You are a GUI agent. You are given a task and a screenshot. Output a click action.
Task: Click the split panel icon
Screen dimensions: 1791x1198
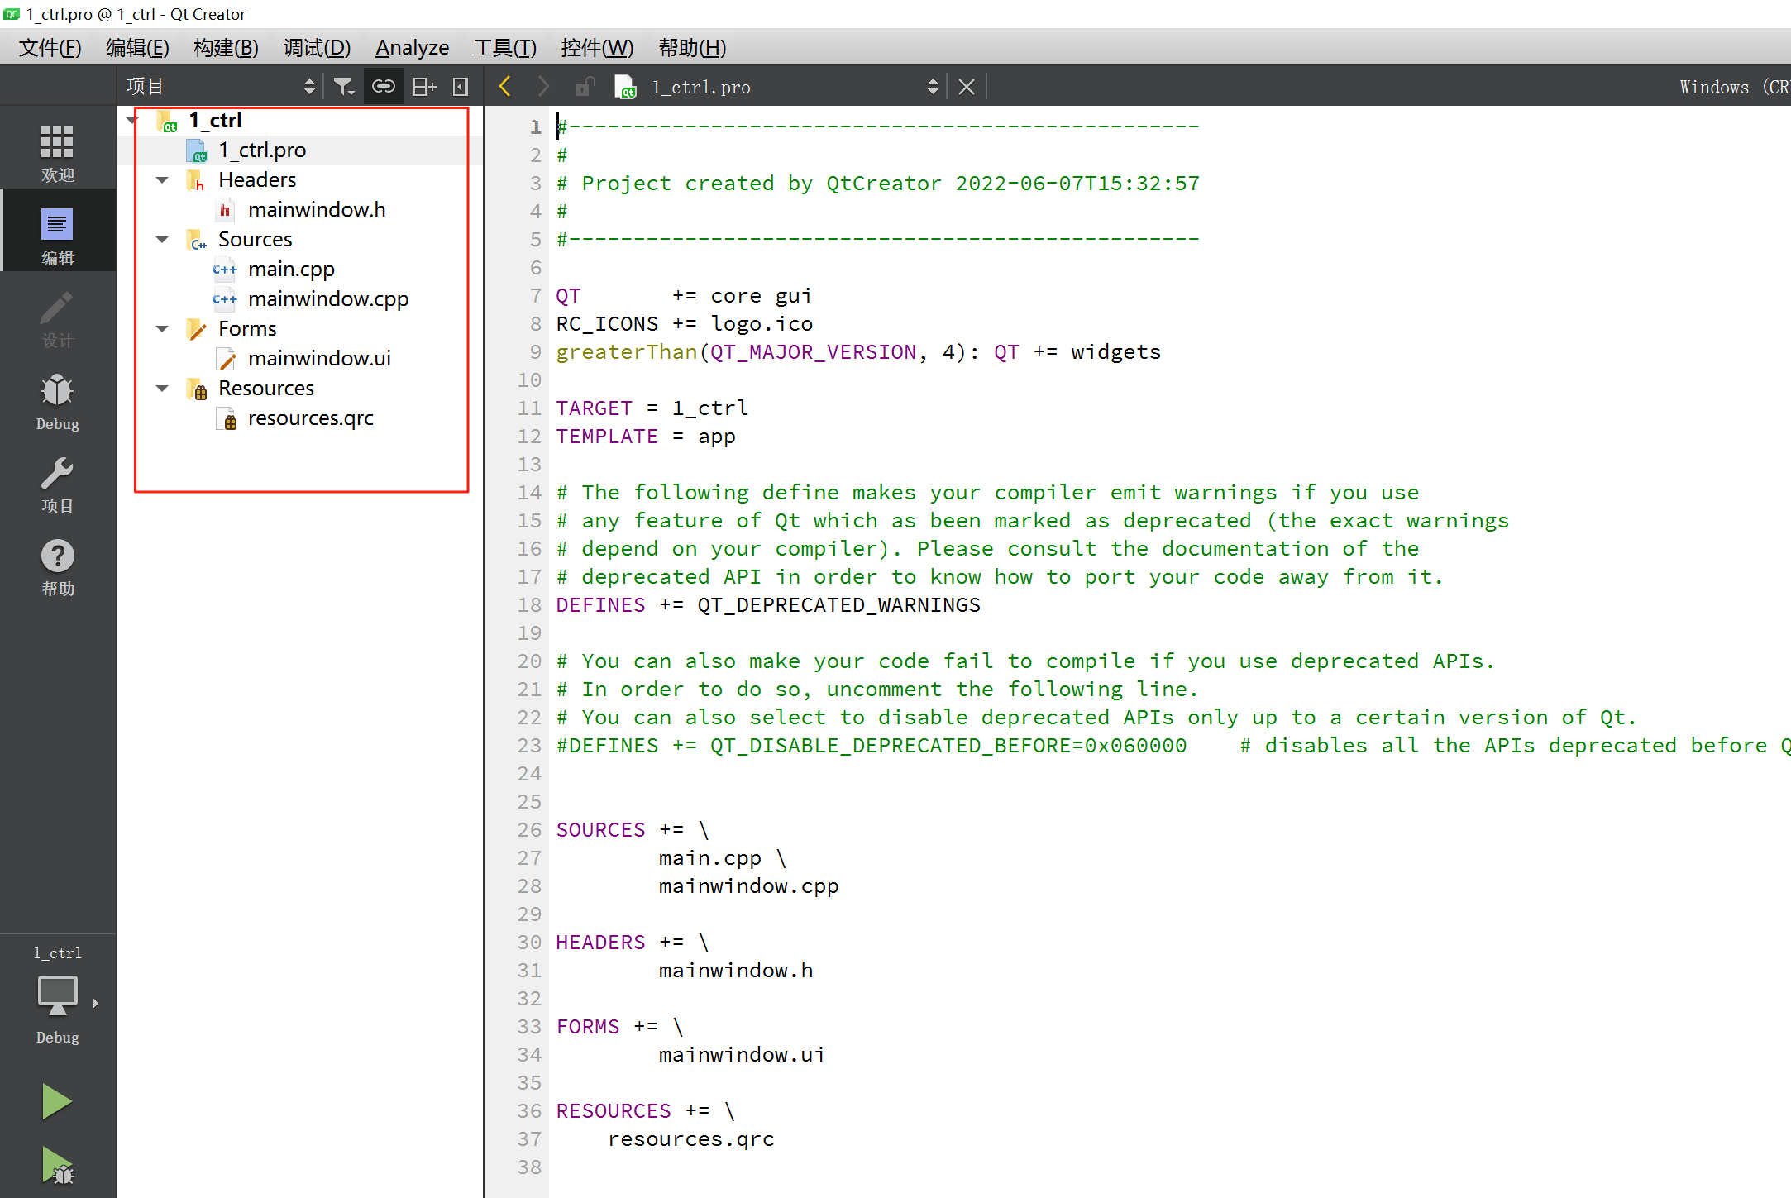[424, 86]
